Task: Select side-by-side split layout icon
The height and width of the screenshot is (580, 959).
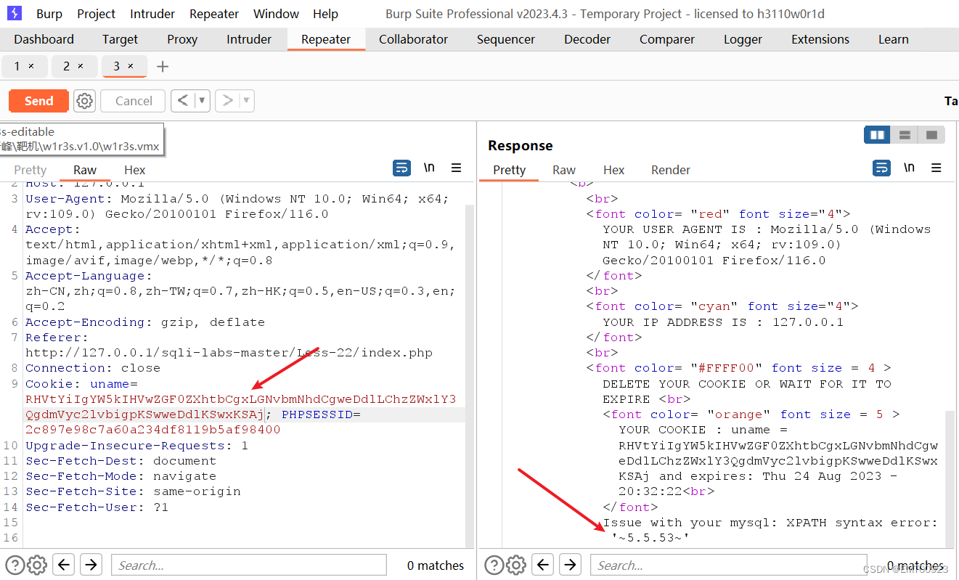Action: [x=877, y=135]
